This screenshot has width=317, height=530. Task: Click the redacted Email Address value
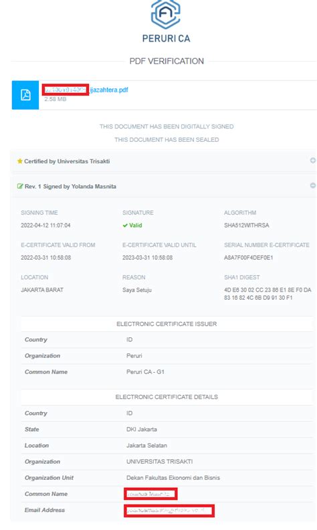coord(169,511)
